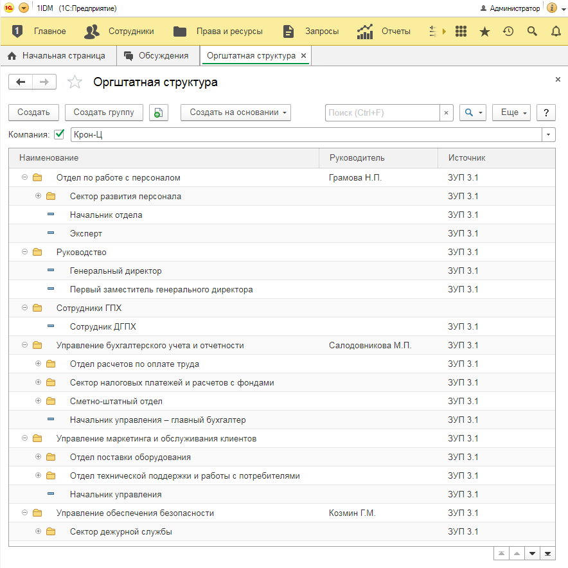Clear the search field with x button
Screen dimensions: 568x568
pos(447,112)
